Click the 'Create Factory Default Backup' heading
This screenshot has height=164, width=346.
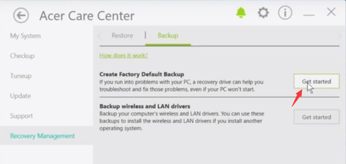pos(142,74)
